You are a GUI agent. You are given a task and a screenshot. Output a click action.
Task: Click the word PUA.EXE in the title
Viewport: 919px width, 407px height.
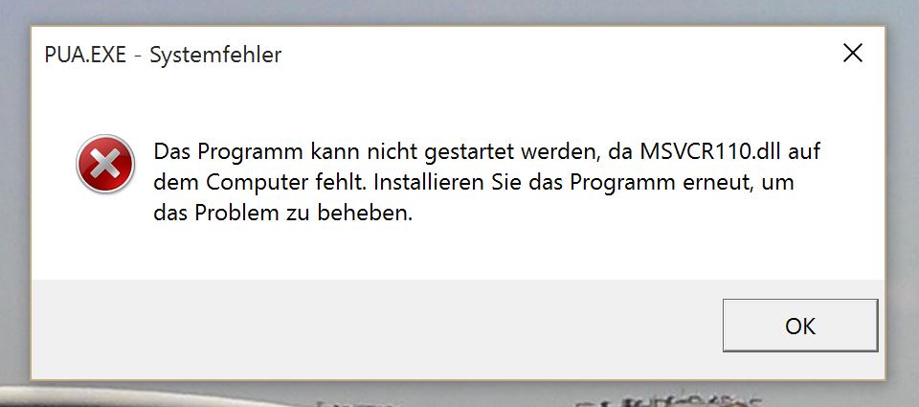[x=85, y=56]
